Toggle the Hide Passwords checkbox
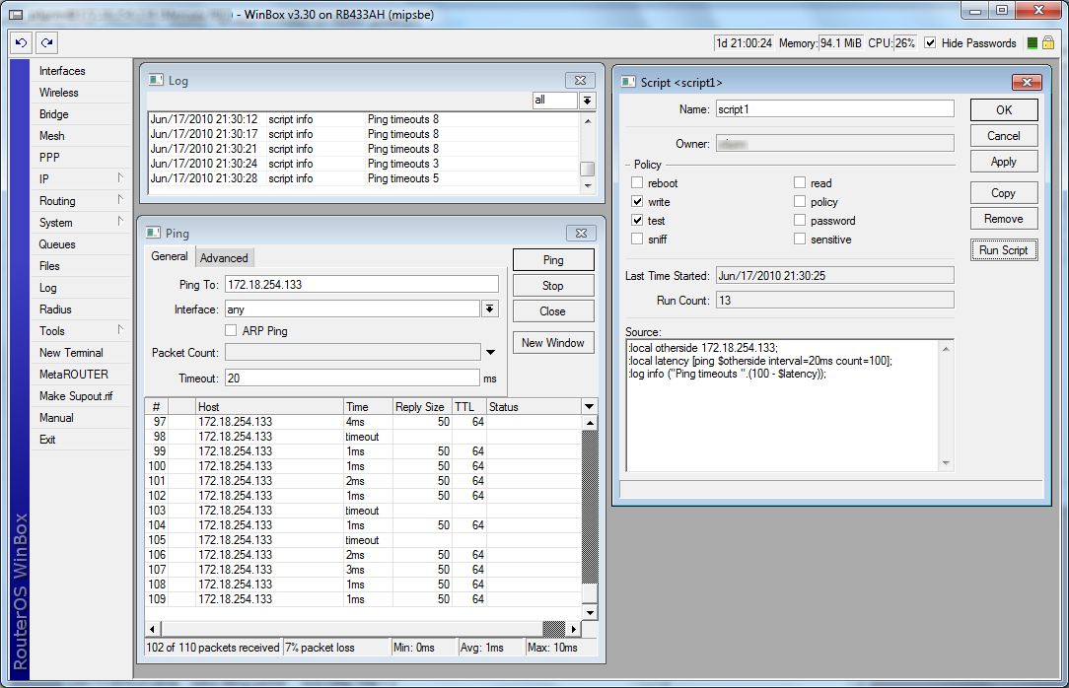 pyautogui.click(x=930, y=43)
